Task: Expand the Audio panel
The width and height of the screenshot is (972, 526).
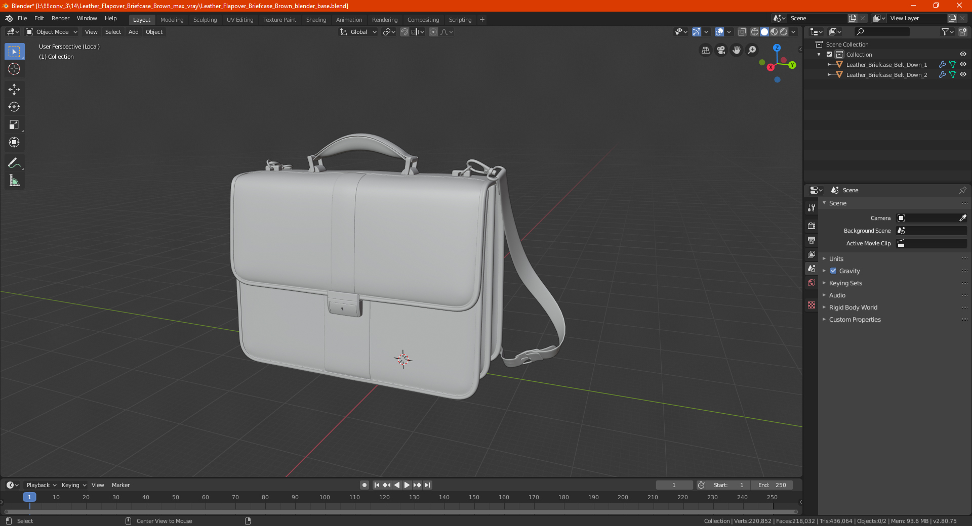Action: 837,295
